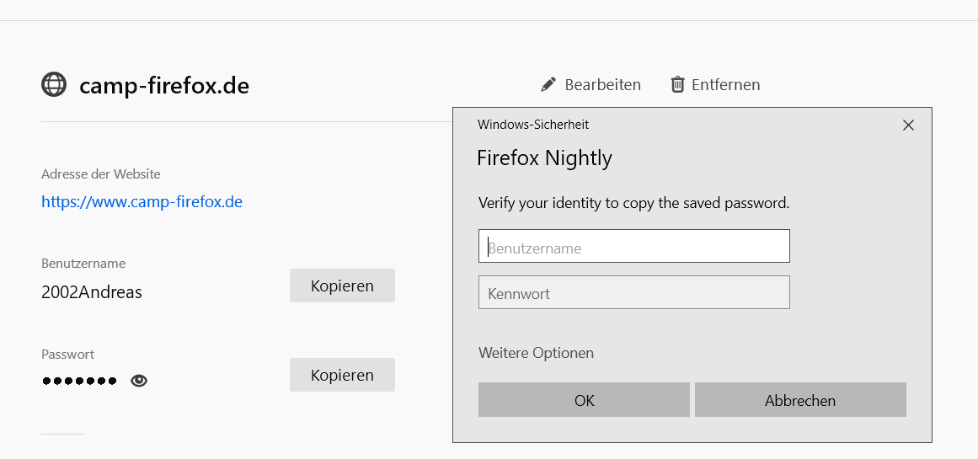Click the camp-firefox.de heading

tap(164, 86)
